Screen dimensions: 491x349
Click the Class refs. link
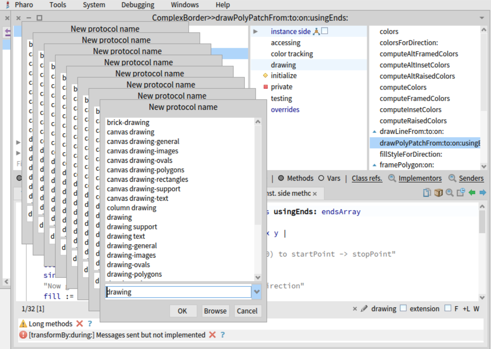coord(367,178)
